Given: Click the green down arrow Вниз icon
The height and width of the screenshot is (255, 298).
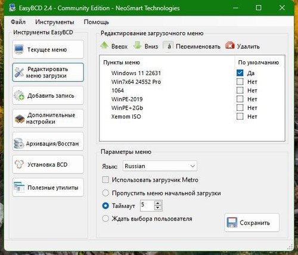Looking at the screenshot, I should click(137, 45).
